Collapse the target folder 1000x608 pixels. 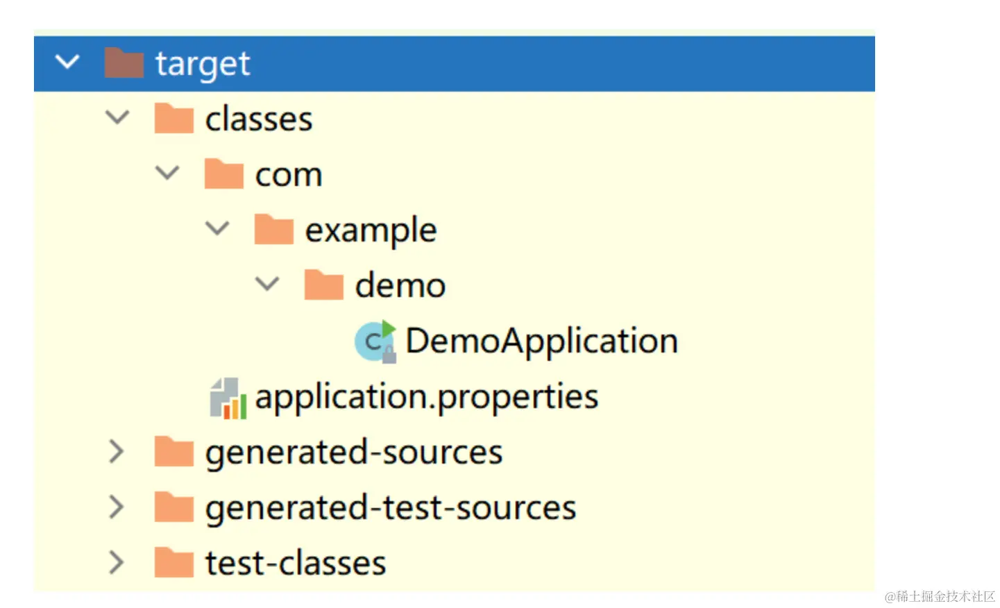67,62
